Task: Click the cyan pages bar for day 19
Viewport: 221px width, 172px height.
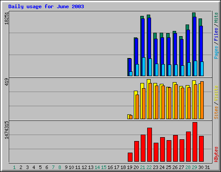Action: pyautogui.click(x=131, y=74)
